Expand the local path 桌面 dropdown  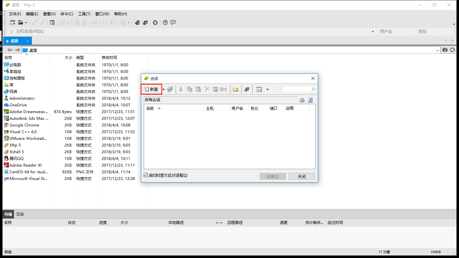tap(437, 50)
